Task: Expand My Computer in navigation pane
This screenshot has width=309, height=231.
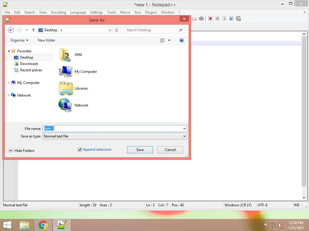Action: [9, 83]
